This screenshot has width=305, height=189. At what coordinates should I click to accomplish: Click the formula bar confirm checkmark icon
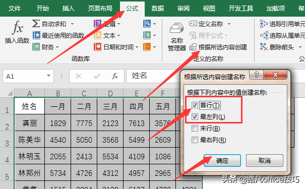[97, 76]
